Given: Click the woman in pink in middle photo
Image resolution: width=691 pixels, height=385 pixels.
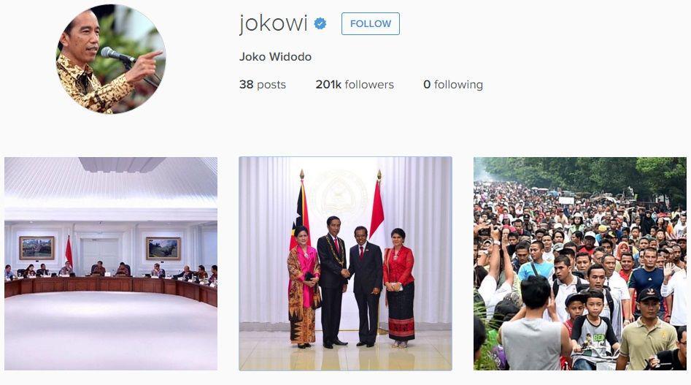Looking at the screenshot, I should (x=304, y=286).
